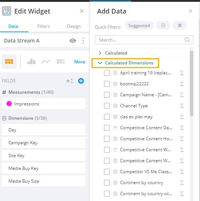
Task: Click the Edit Widget layout icon
Action: click(x=7, y=11)
